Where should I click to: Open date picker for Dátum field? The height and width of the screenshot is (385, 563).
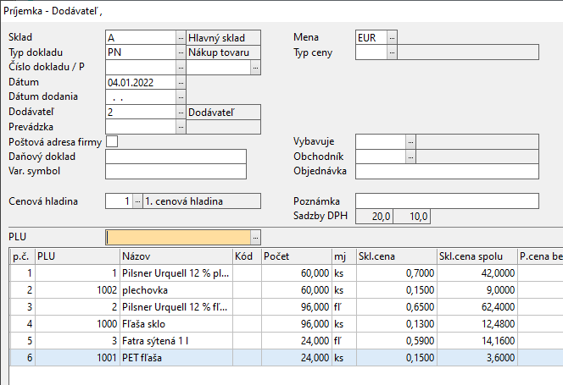coord(181,83)
